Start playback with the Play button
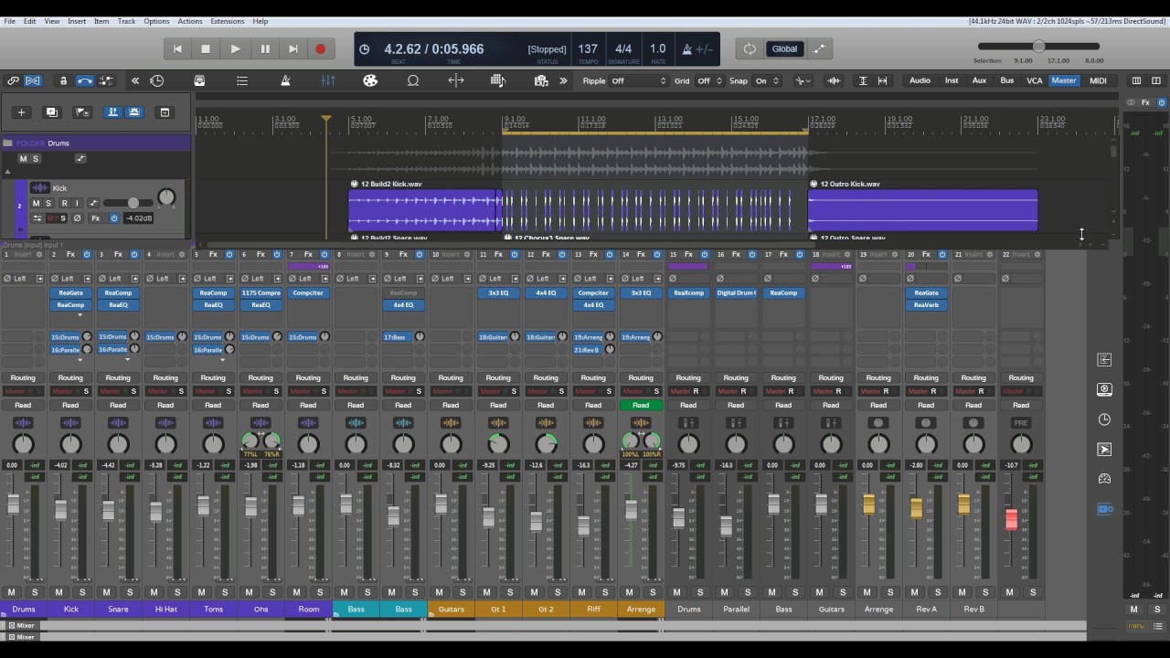The width and height of the screenshot is (1170, 658). tap(235, 49)
